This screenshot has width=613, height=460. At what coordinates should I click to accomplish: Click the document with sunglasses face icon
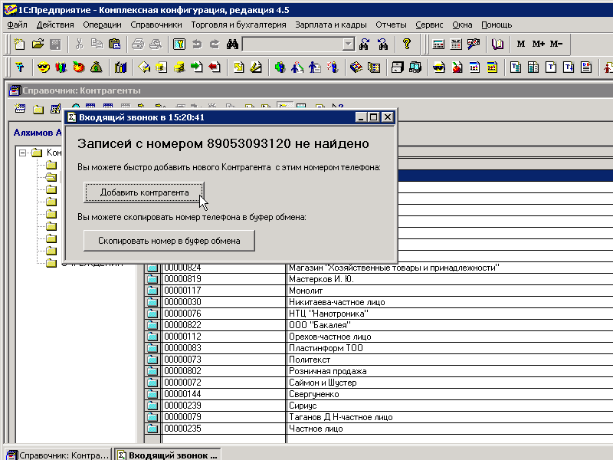click(x=439, y=67)
